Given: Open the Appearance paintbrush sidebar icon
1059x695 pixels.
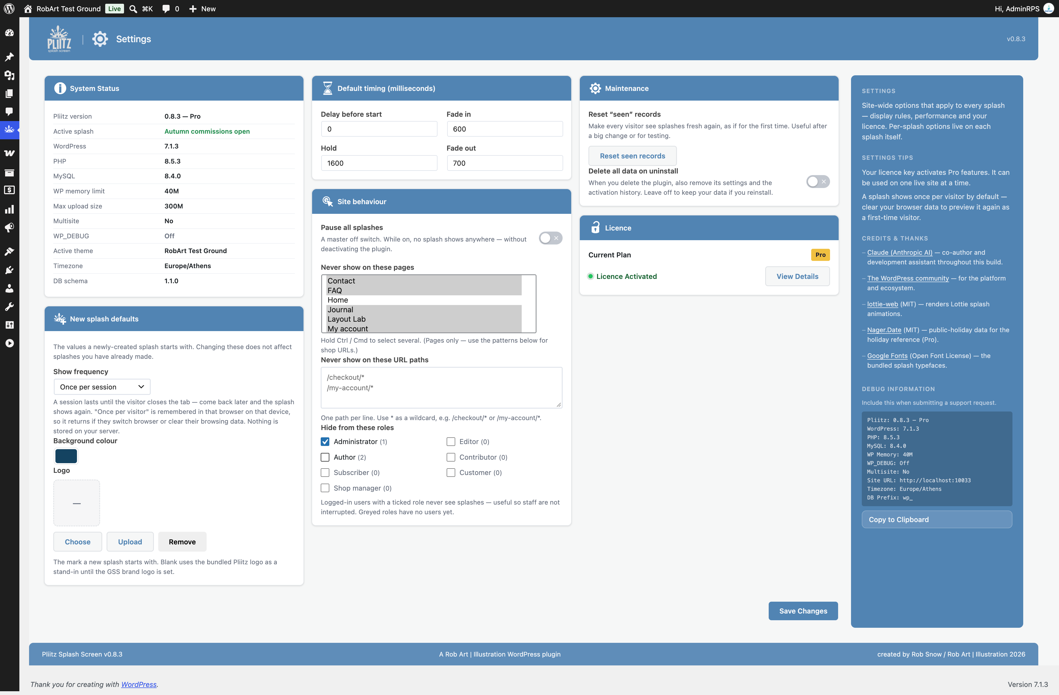Looking at the screenshot, I should (9, 251).
